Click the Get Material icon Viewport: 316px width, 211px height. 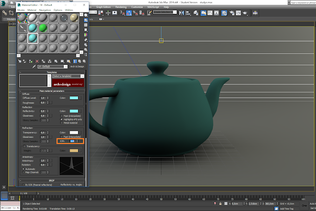(20, 61)
